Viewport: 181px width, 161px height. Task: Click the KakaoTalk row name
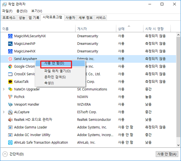click(21, 82)
